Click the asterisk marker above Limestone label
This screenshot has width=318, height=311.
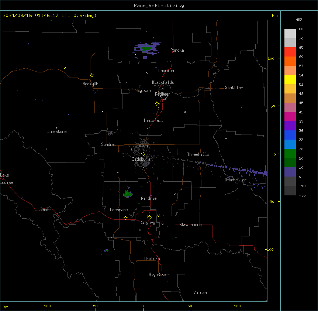pos(56,128)
